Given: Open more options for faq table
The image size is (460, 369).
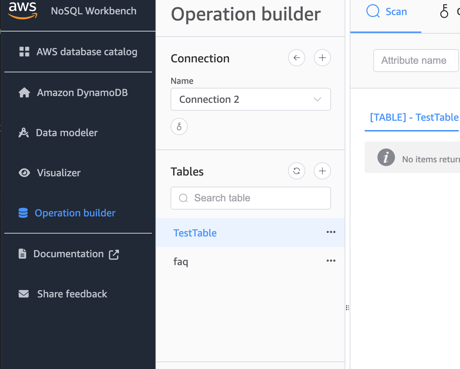Looking at the screenshot, I should click(331, 261).
